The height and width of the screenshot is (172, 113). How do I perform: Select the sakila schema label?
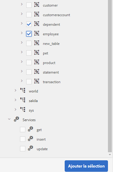(33, 101)
